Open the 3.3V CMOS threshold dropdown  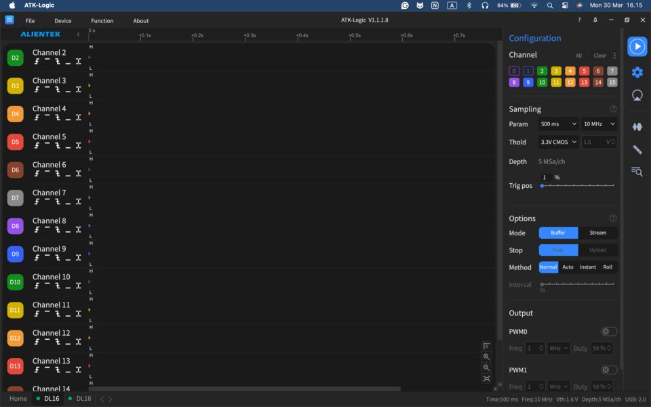tap(558, 142)
